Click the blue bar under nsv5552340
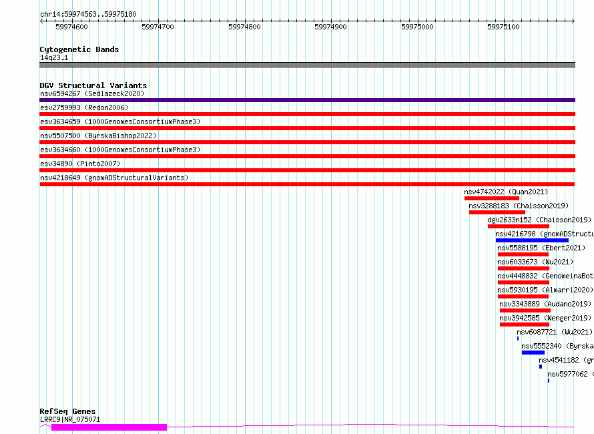 [x=533, y=353]
